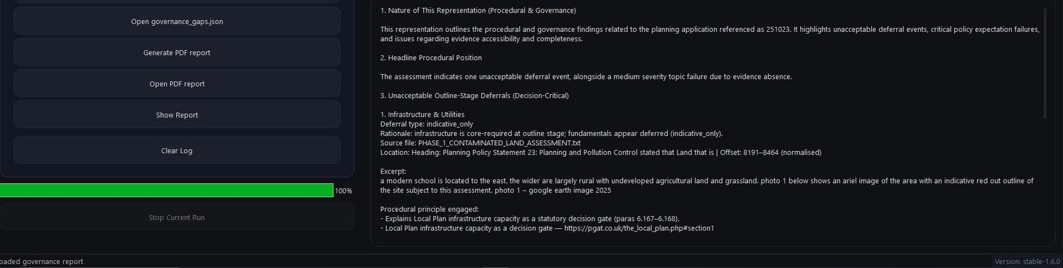Viewport: 1063px width, 268px height.
Task: Select Show Report
Action: tap(177, 115)
